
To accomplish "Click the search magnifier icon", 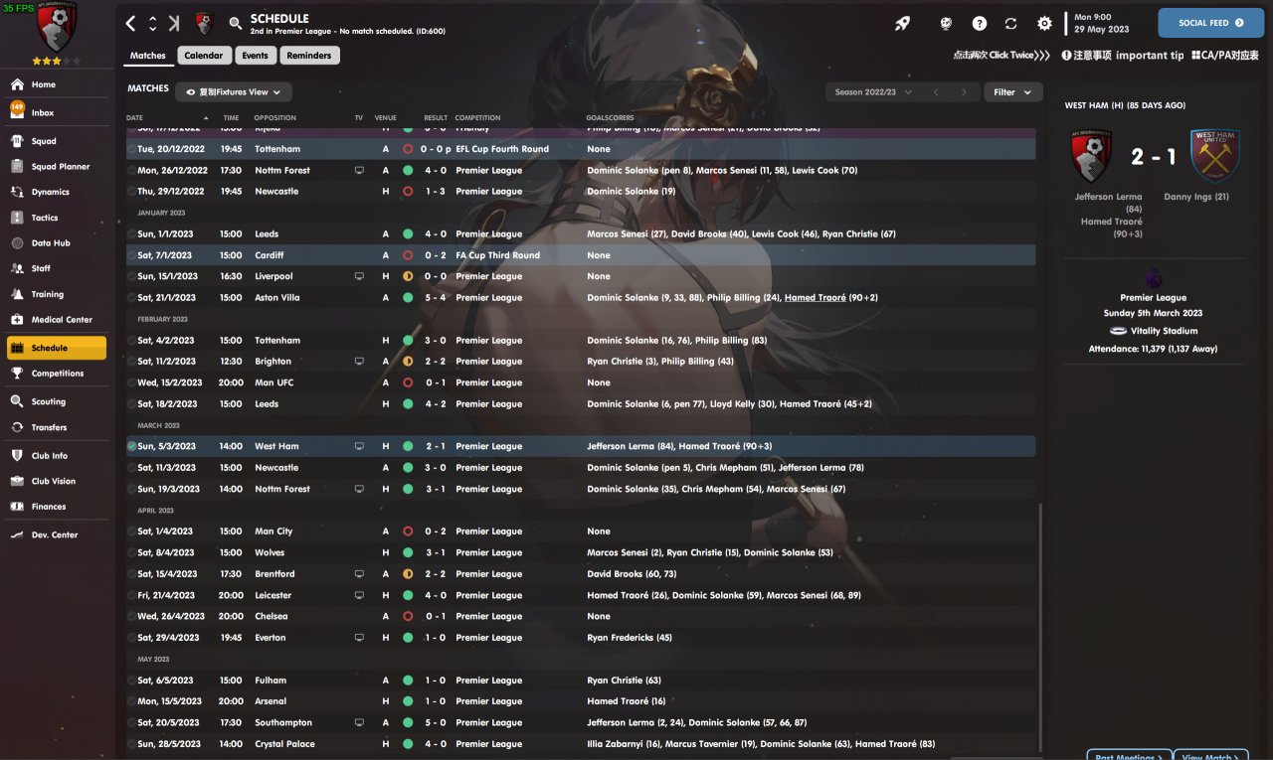I will point(236,23).
